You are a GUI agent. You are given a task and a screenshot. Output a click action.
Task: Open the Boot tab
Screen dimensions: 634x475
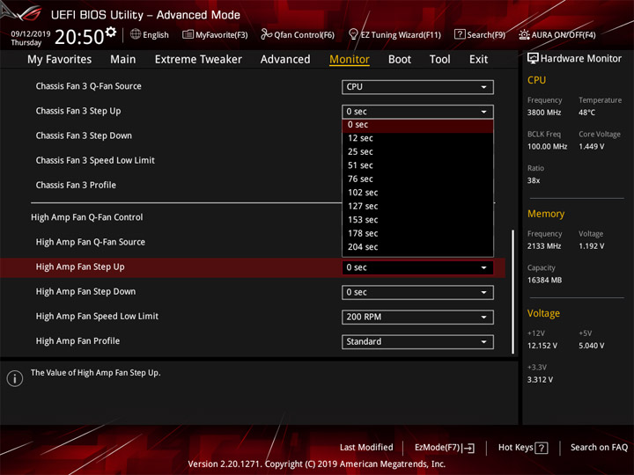[400, 60]
